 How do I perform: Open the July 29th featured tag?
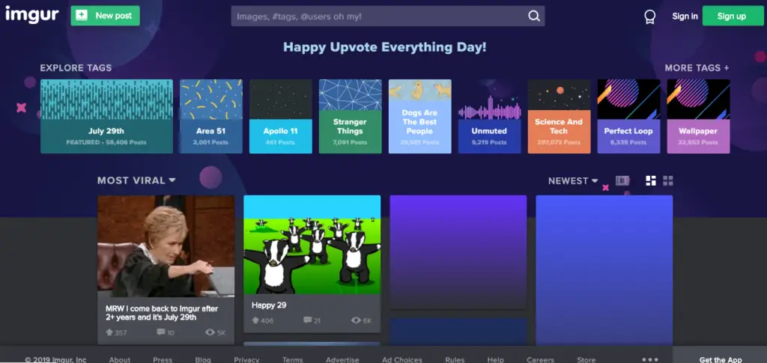coord(106,116)
